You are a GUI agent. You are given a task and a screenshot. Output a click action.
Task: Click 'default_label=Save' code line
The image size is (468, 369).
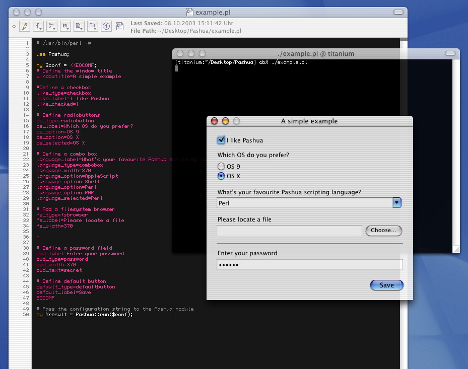(63, 292)
